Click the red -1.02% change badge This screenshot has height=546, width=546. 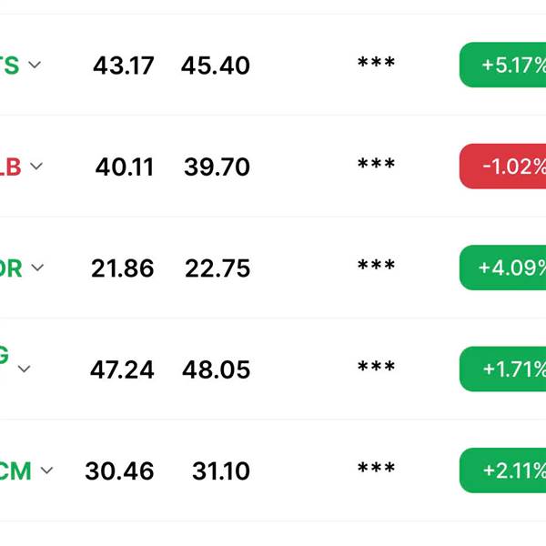[x=503, y=167]
